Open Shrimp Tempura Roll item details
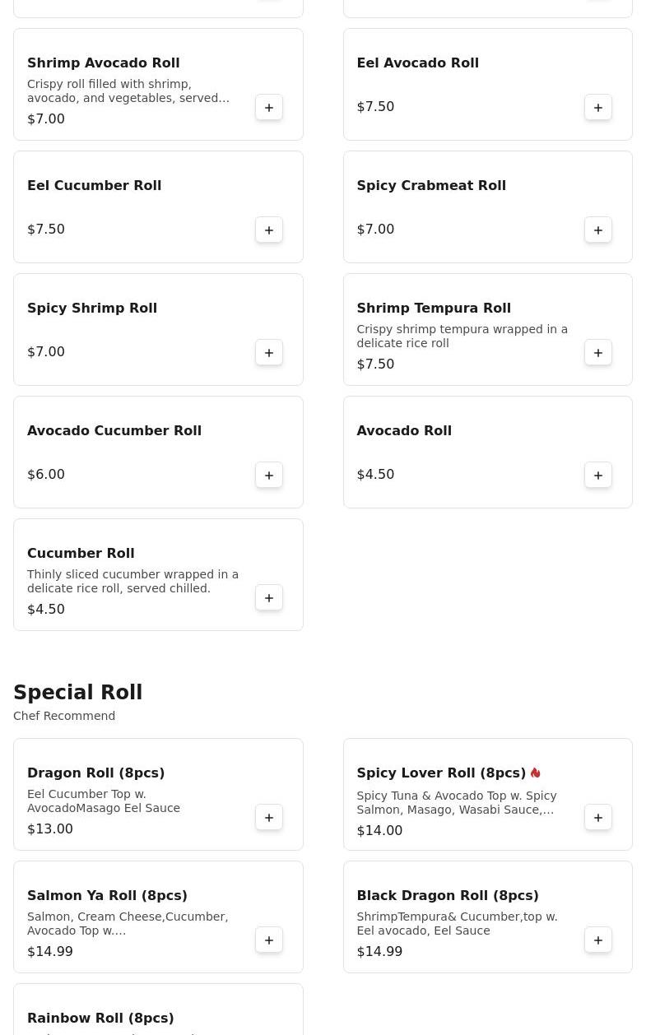The width and height of the screenshot is (646, 1035). click(434, 309)
